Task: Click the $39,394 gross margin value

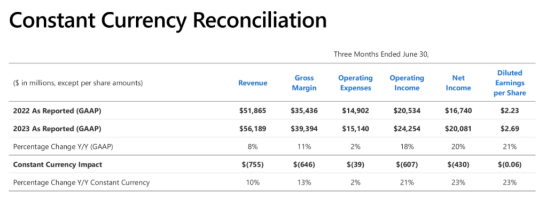Action: [x=304, y=129]
